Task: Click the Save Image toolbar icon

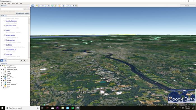Action: click(x=73, y=6)
